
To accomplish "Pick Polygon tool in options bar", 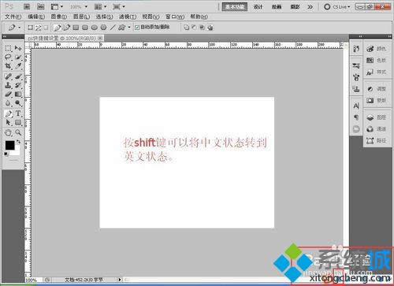I will [103, 28].
